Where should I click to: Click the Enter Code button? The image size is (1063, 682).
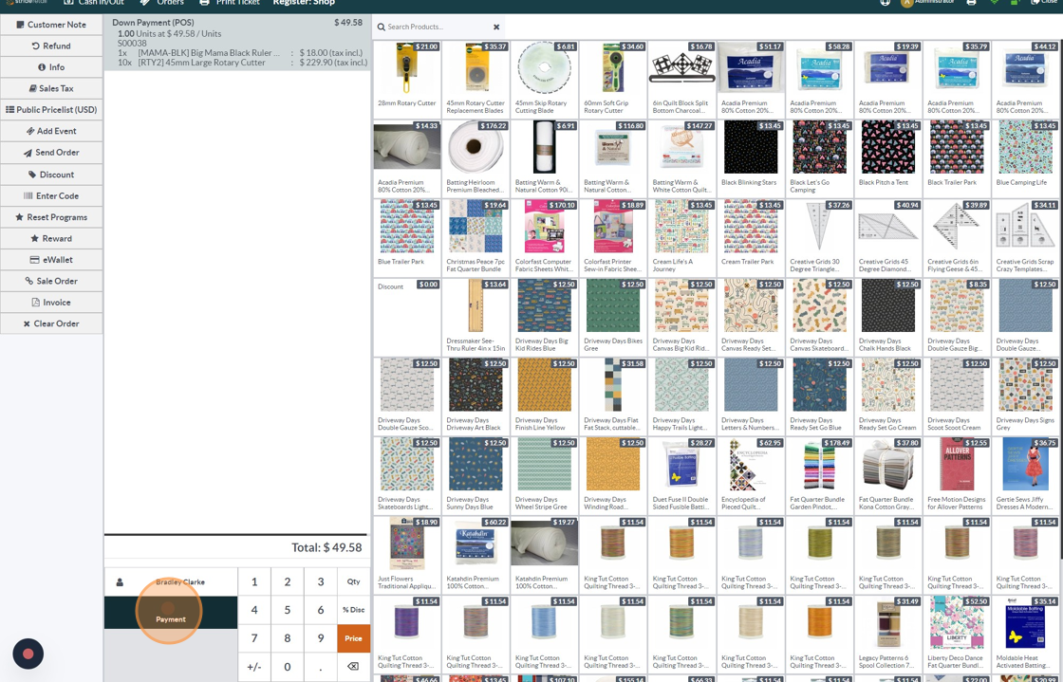pyautogui.click(x=51, y=195)
